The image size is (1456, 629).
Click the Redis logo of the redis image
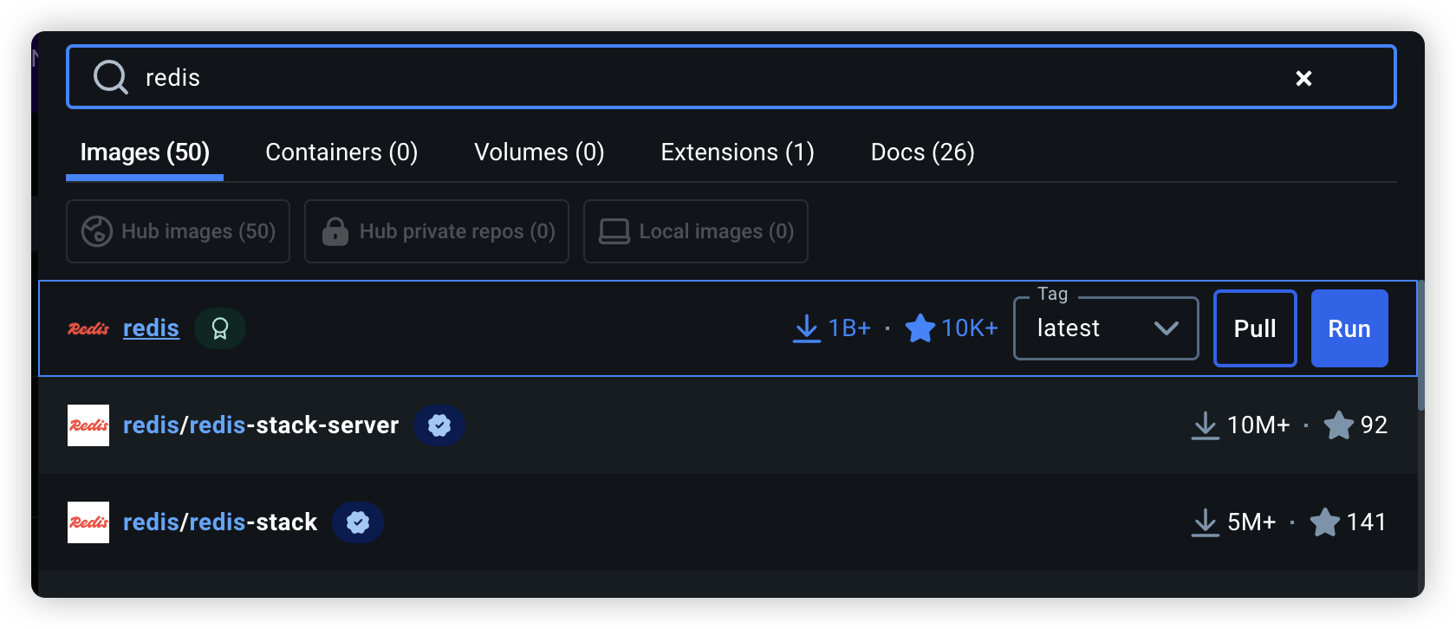pos(88,328)
